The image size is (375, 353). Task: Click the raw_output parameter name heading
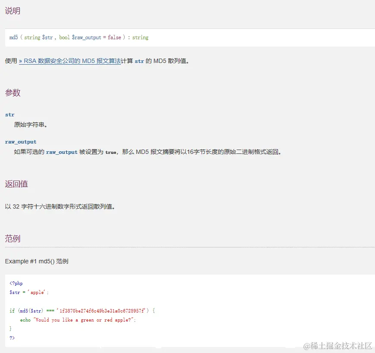21,142
